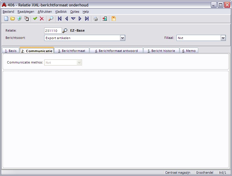Open the Help menu
Image resolution: width=232 pixels, height=176 pixels.
(86, 12)
